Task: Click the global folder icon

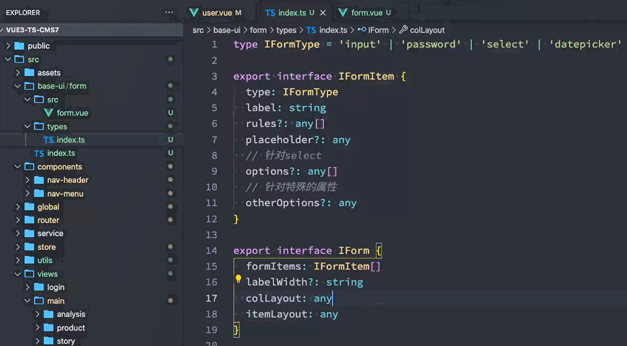Action: (29, 207)
